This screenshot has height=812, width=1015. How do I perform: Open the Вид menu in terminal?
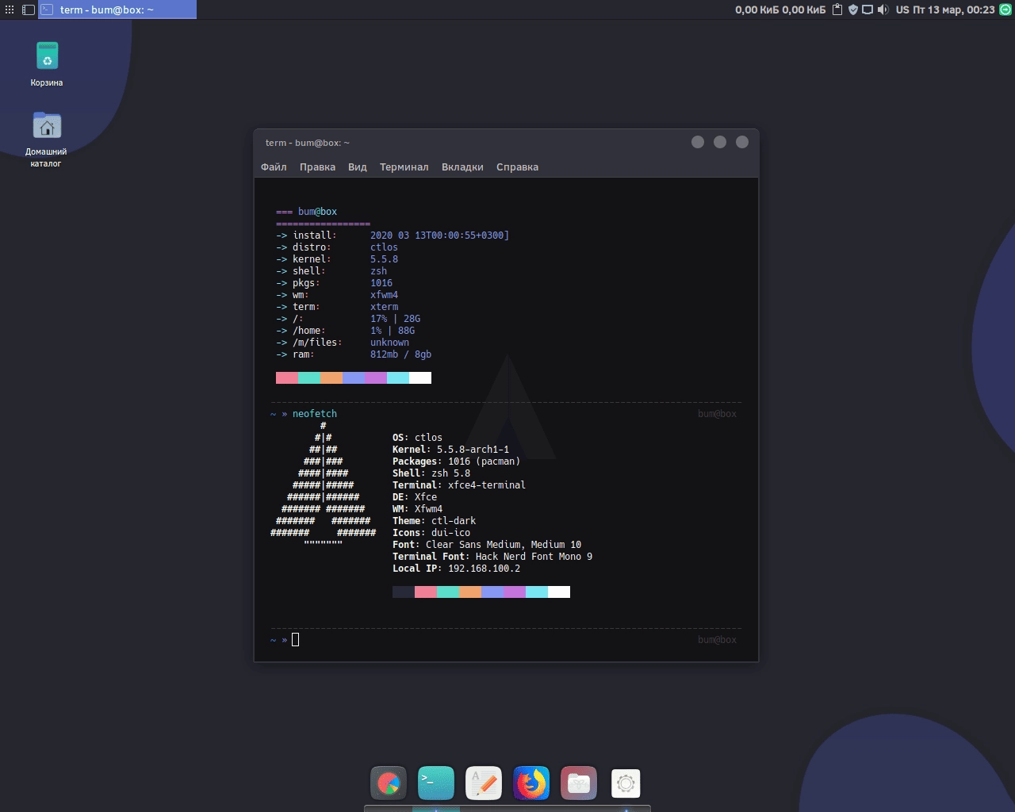(x=358, y=167)
